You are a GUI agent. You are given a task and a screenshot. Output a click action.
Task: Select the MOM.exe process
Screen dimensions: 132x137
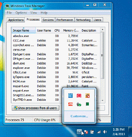click(x=56, y=81)
